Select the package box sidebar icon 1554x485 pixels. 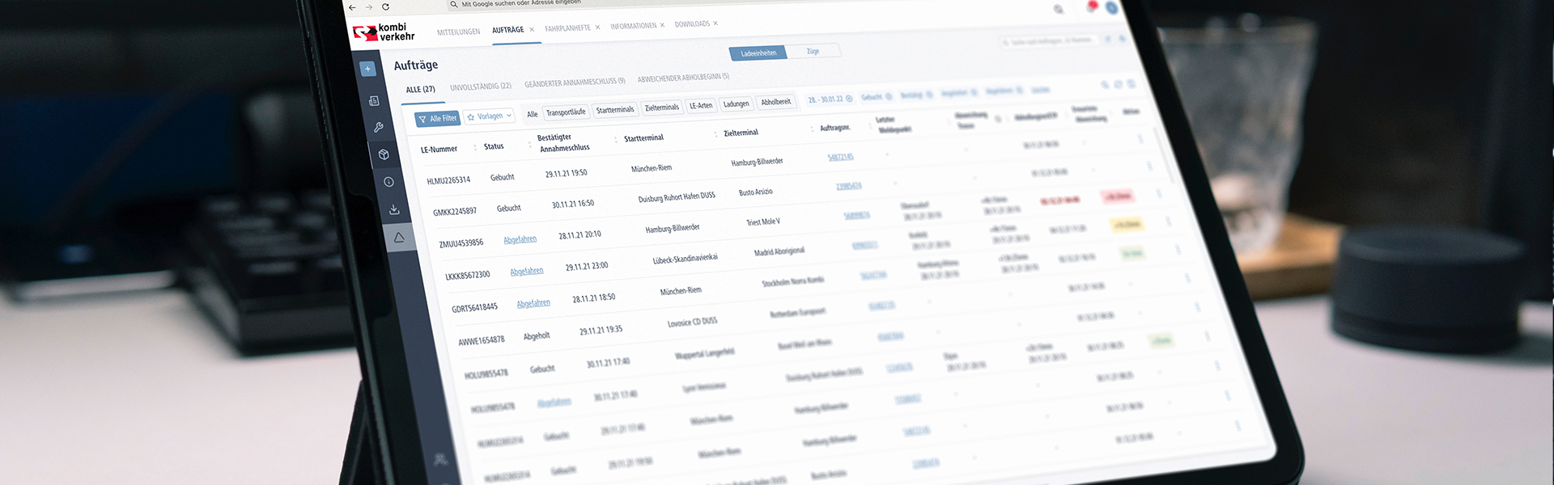coord(384,154)
